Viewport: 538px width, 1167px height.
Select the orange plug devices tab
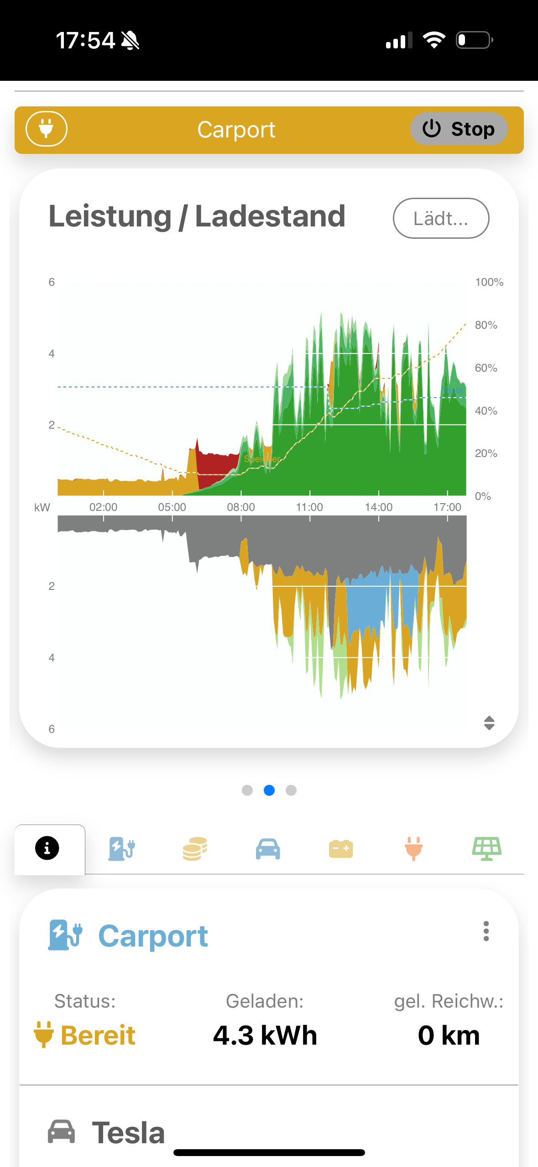click(413, 849)
